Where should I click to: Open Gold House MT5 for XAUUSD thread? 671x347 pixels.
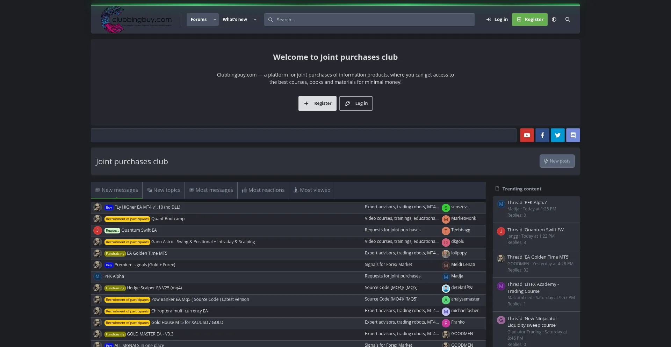click(x=187, y=323)
